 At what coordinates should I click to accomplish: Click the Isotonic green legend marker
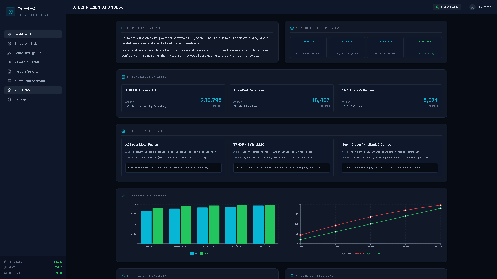368,254
